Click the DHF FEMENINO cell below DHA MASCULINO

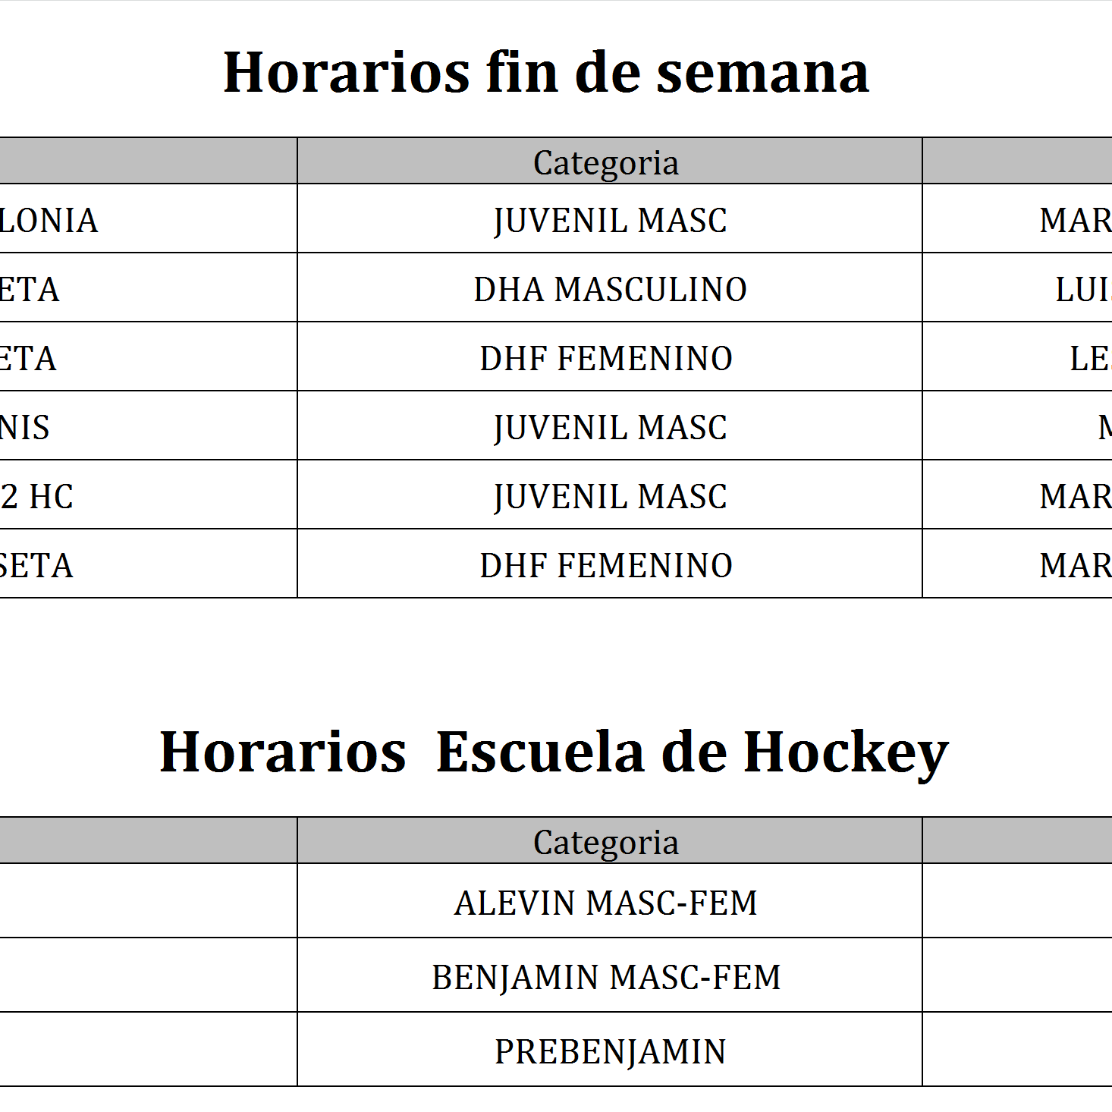606,358
